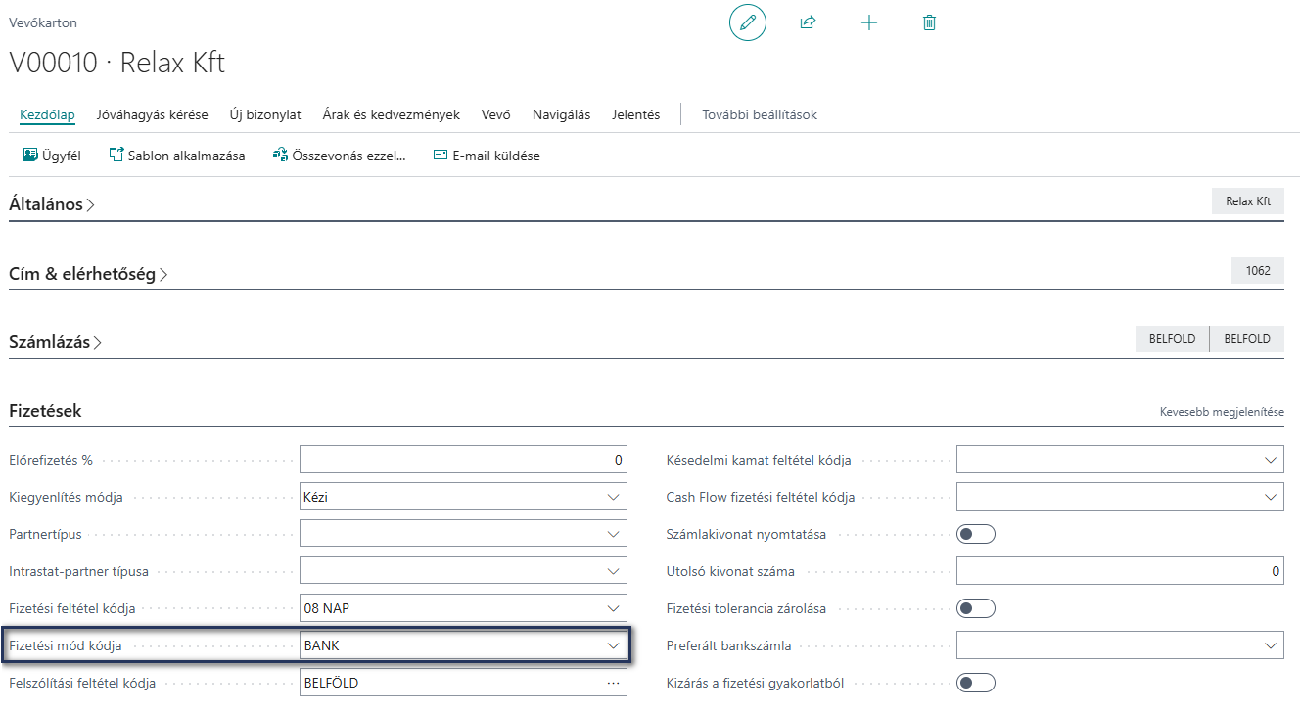This screenshot has width=1300, height=711.
Task: Expand the Számlázás section
Action: tap(56, 342)
